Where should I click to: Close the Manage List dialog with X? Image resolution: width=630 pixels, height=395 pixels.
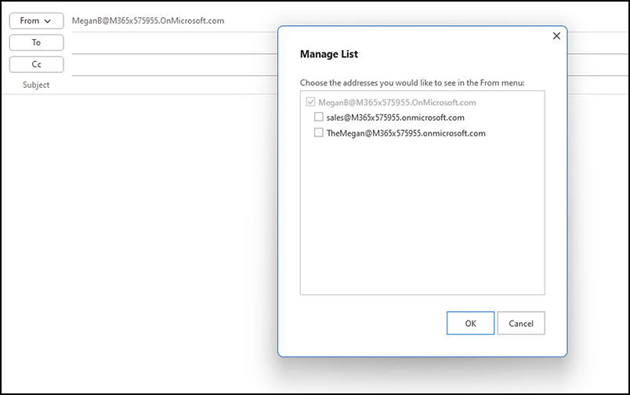[556, 36]
